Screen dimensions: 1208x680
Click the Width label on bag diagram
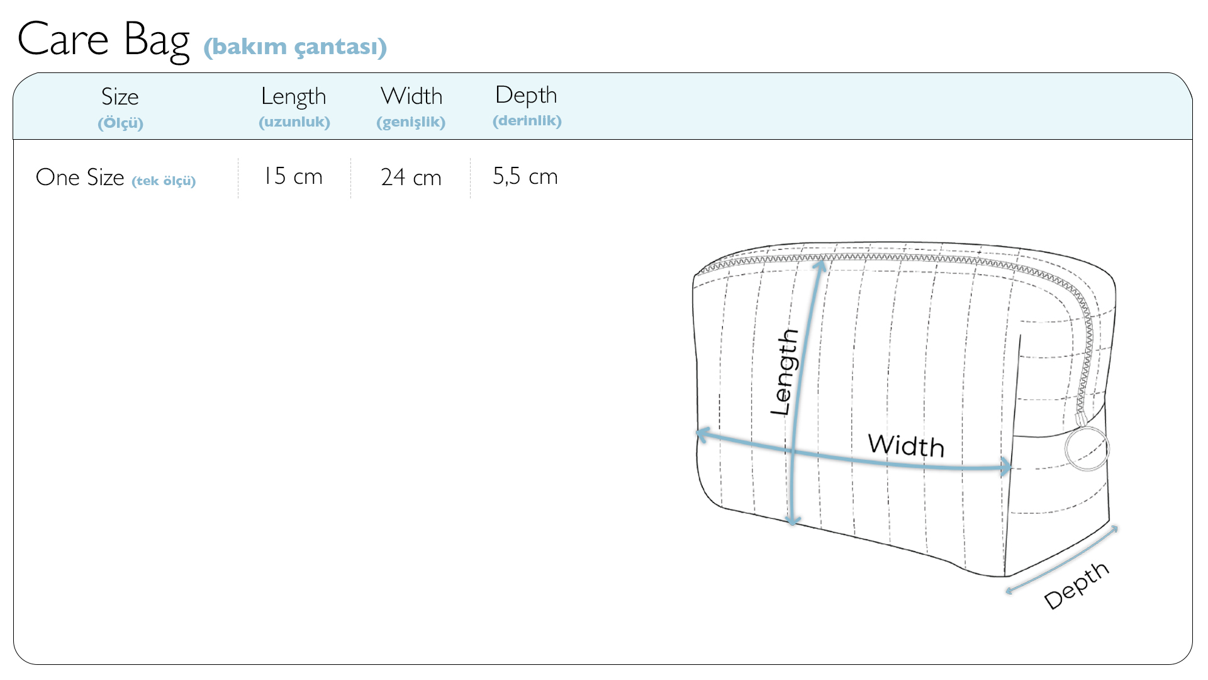click(906, 445)
